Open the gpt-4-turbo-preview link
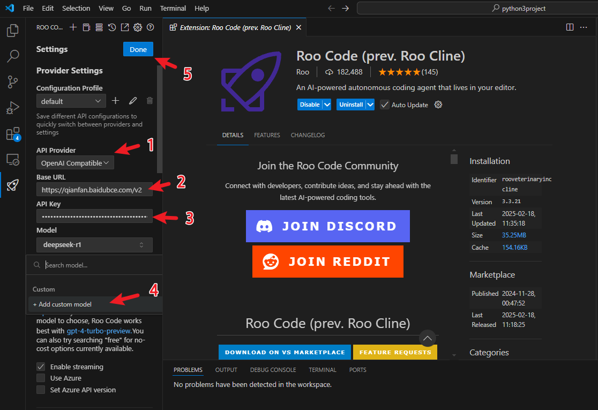Viewport: 598px width, 410px height. (99, 331)
